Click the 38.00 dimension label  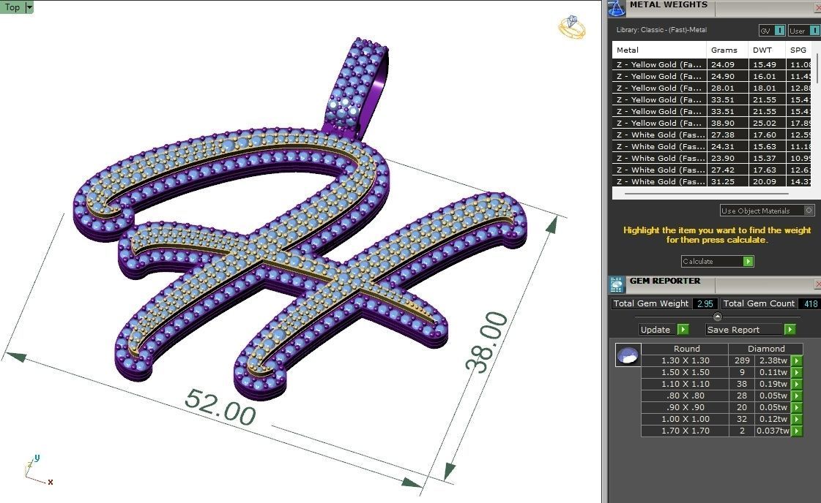[x=486, y=342]
